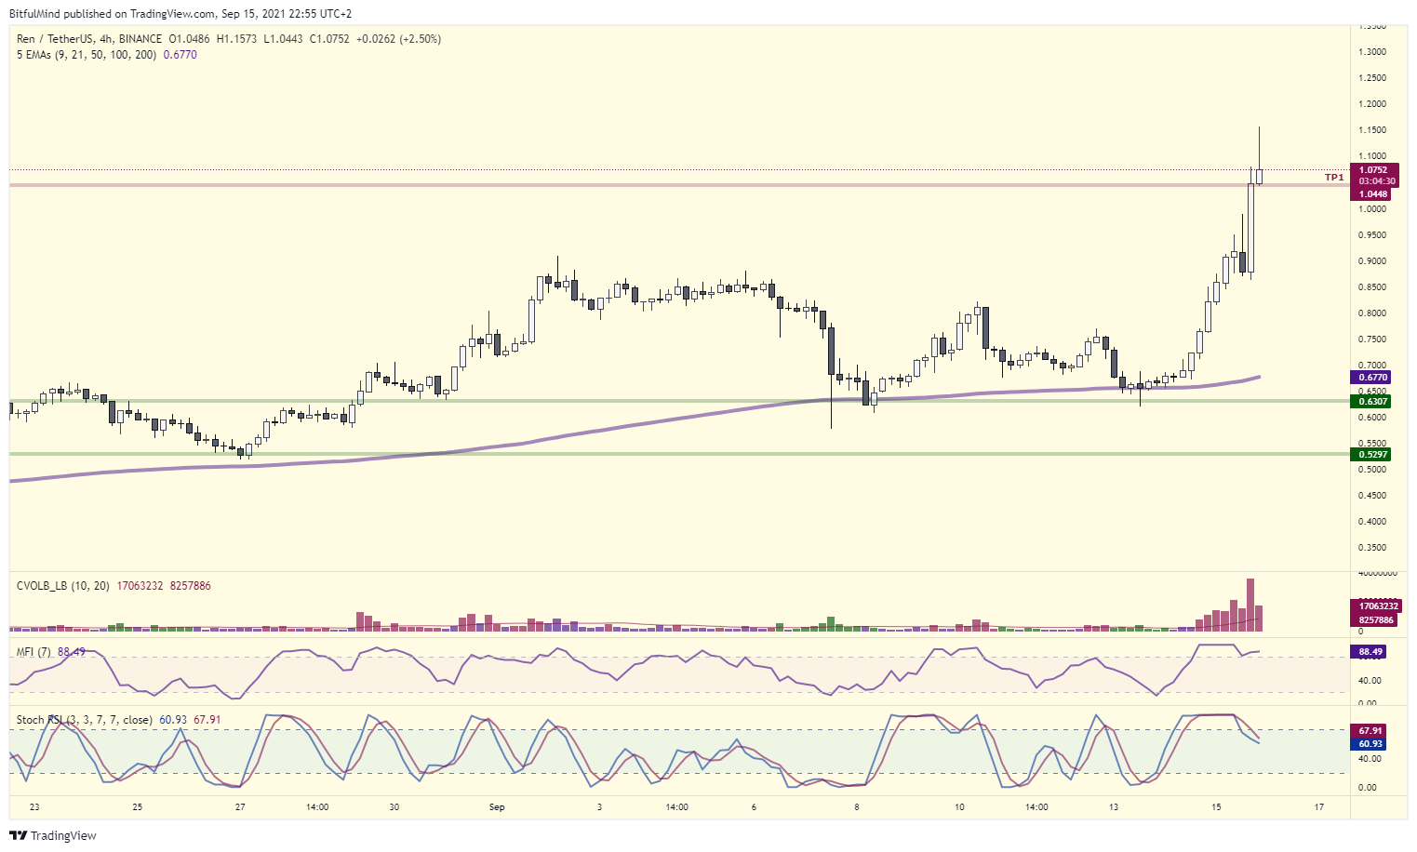Click the tallest volume bar in the CVOLB pane
The height and width of the screenshot is (852, 1417).
tap(1250, 606)
